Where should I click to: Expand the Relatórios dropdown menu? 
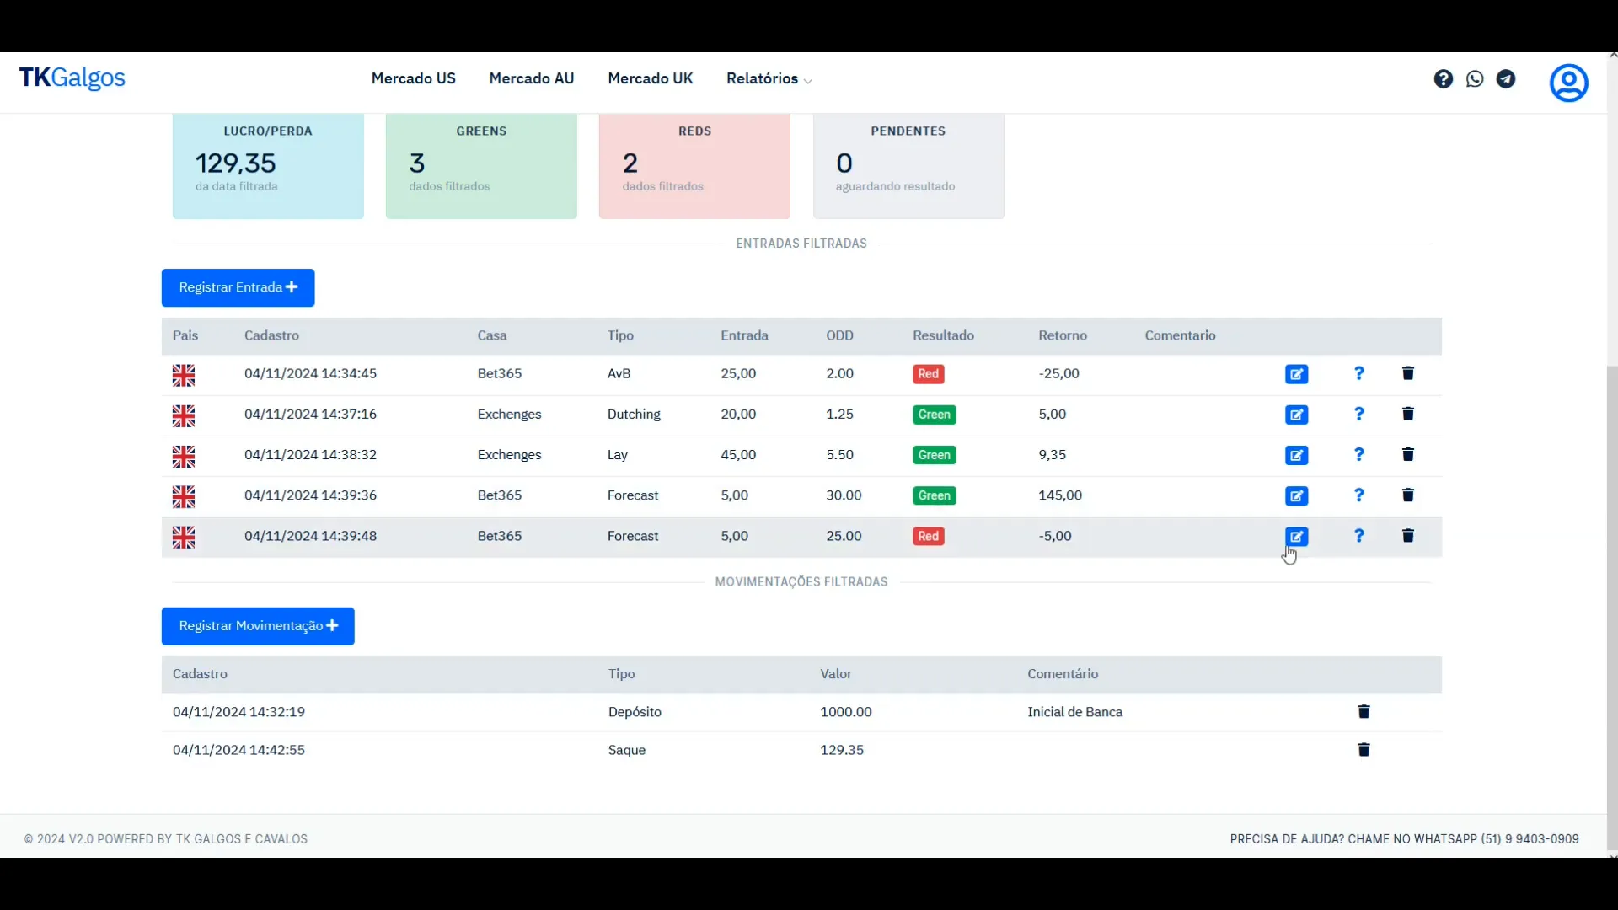769,78
